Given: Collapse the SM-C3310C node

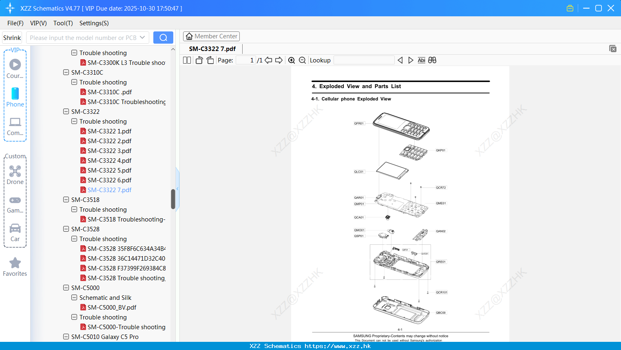Looking at the screenshot, I should click(x=66, y=73).
